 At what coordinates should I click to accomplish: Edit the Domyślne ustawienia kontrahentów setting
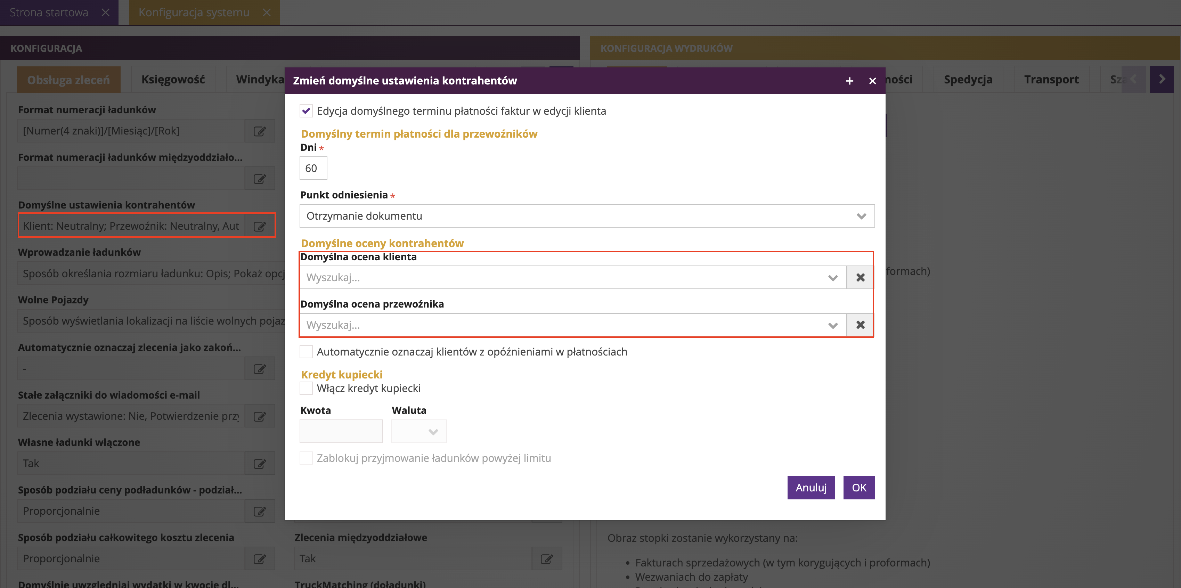260,226
